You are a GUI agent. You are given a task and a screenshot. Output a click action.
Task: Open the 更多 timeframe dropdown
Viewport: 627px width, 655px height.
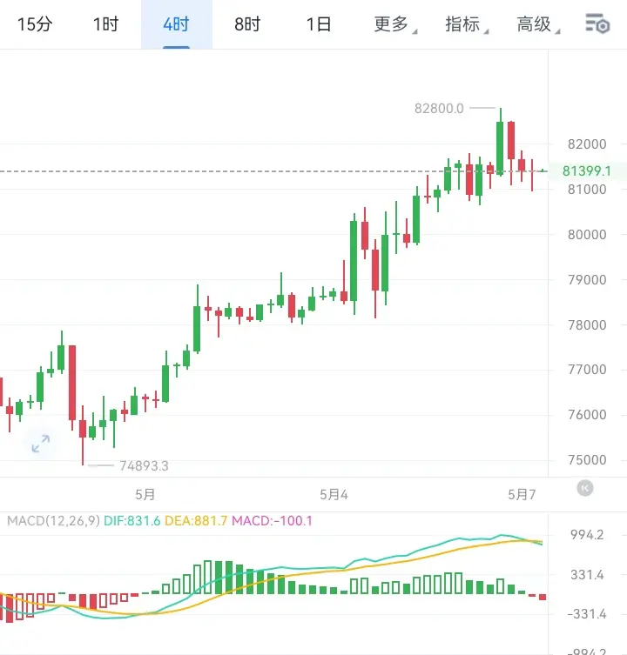[394, 24]
